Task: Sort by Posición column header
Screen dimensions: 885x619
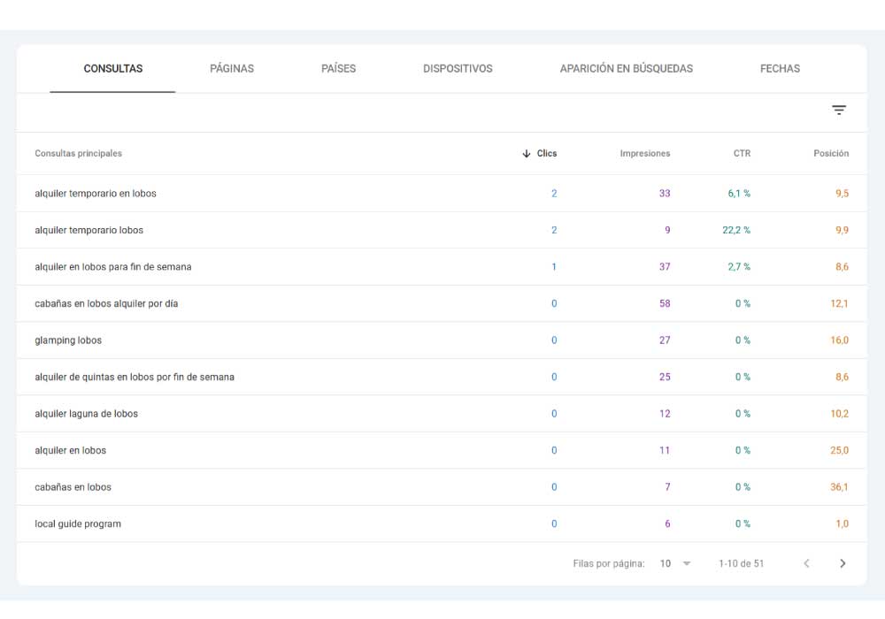Action: click(830, 154)
